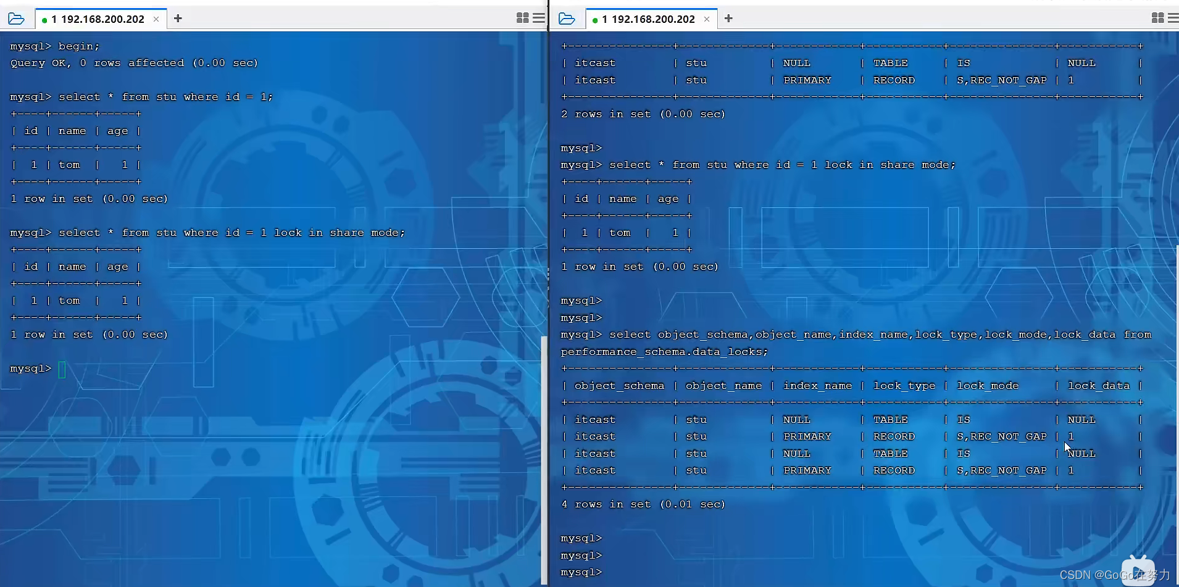The image size is (1179, 587).
Task: Click the 'lock_data' column header
Action: [x=1099, y=386]
